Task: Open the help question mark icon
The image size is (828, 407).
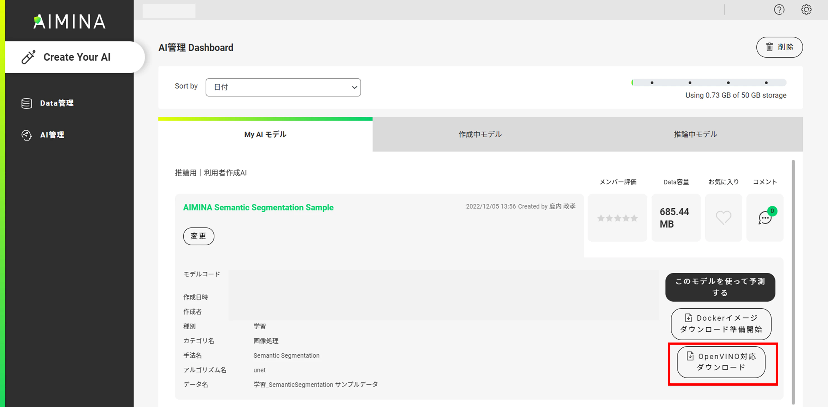Action: click(x=779, y=9)
